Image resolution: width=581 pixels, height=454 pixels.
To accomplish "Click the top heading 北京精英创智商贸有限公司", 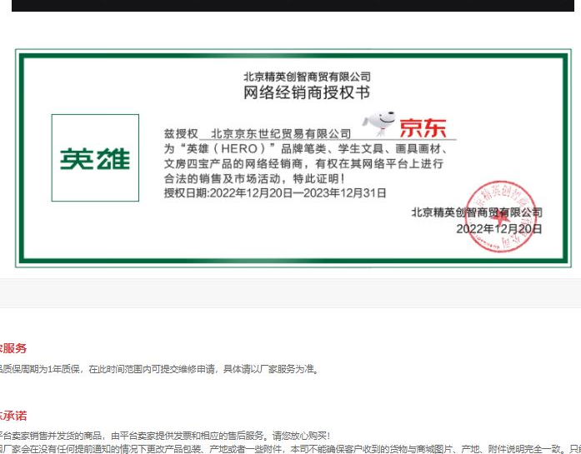I will point(307,77).
